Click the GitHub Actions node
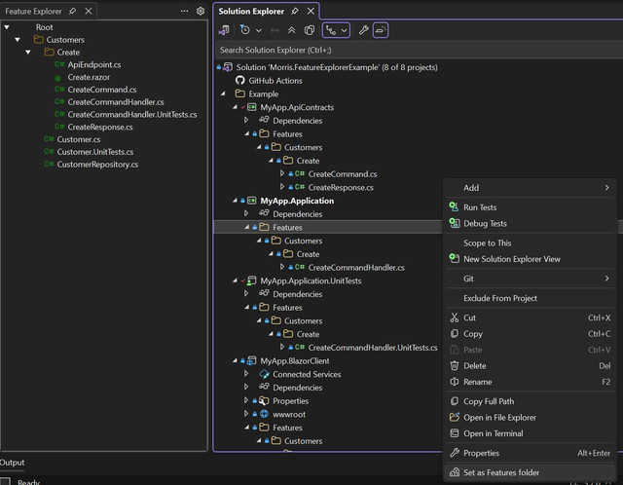This screenshot has width=623, height=485. pyautogui.click(x=275, y=81)
